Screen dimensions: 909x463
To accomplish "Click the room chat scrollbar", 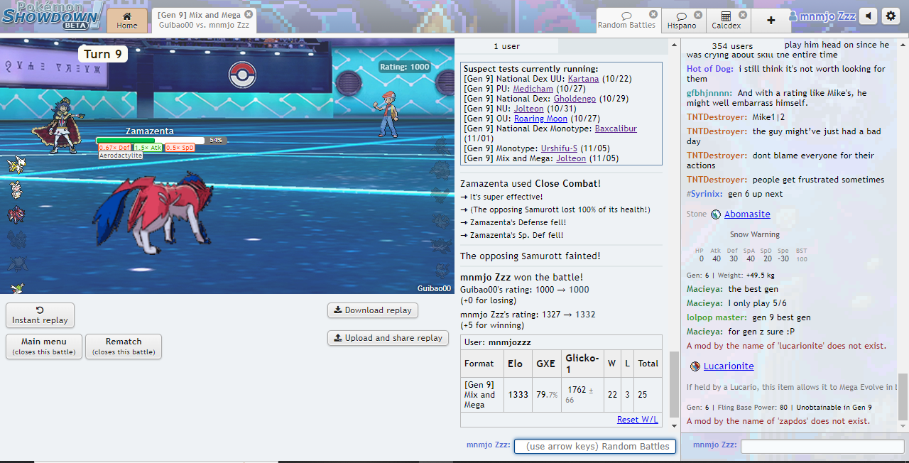I will pyautogui.click(x=903, y=397).
